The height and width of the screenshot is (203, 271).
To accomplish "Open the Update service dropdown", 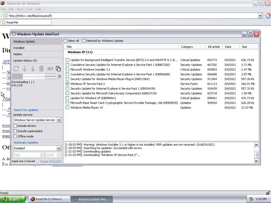I will 59,120.
